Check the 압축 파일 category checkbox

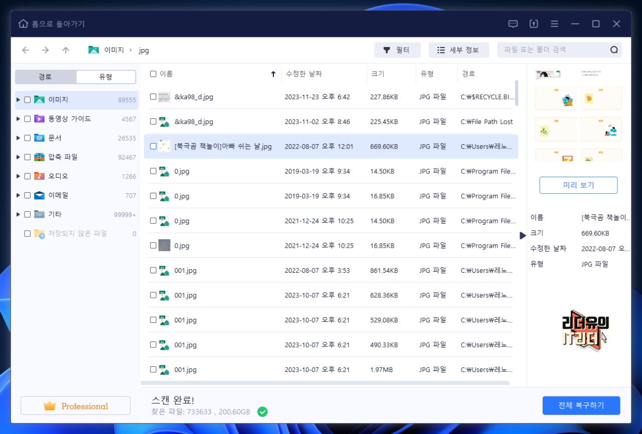28,157
